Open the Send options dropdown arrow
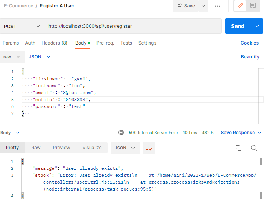The height and width of the screenshot is (204, 266). 257,26
